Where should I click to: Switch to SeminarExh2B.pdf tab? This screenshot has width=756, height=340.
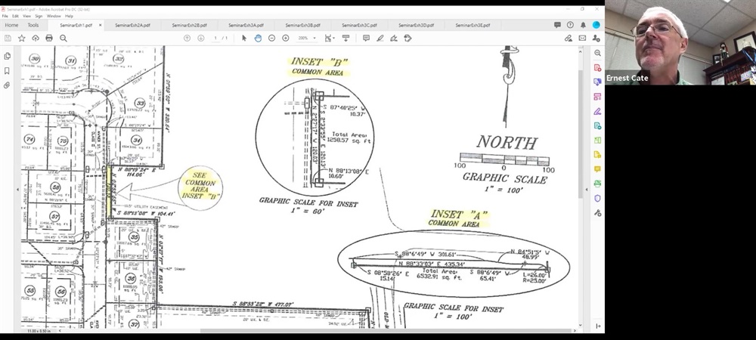tap(190, 25)
